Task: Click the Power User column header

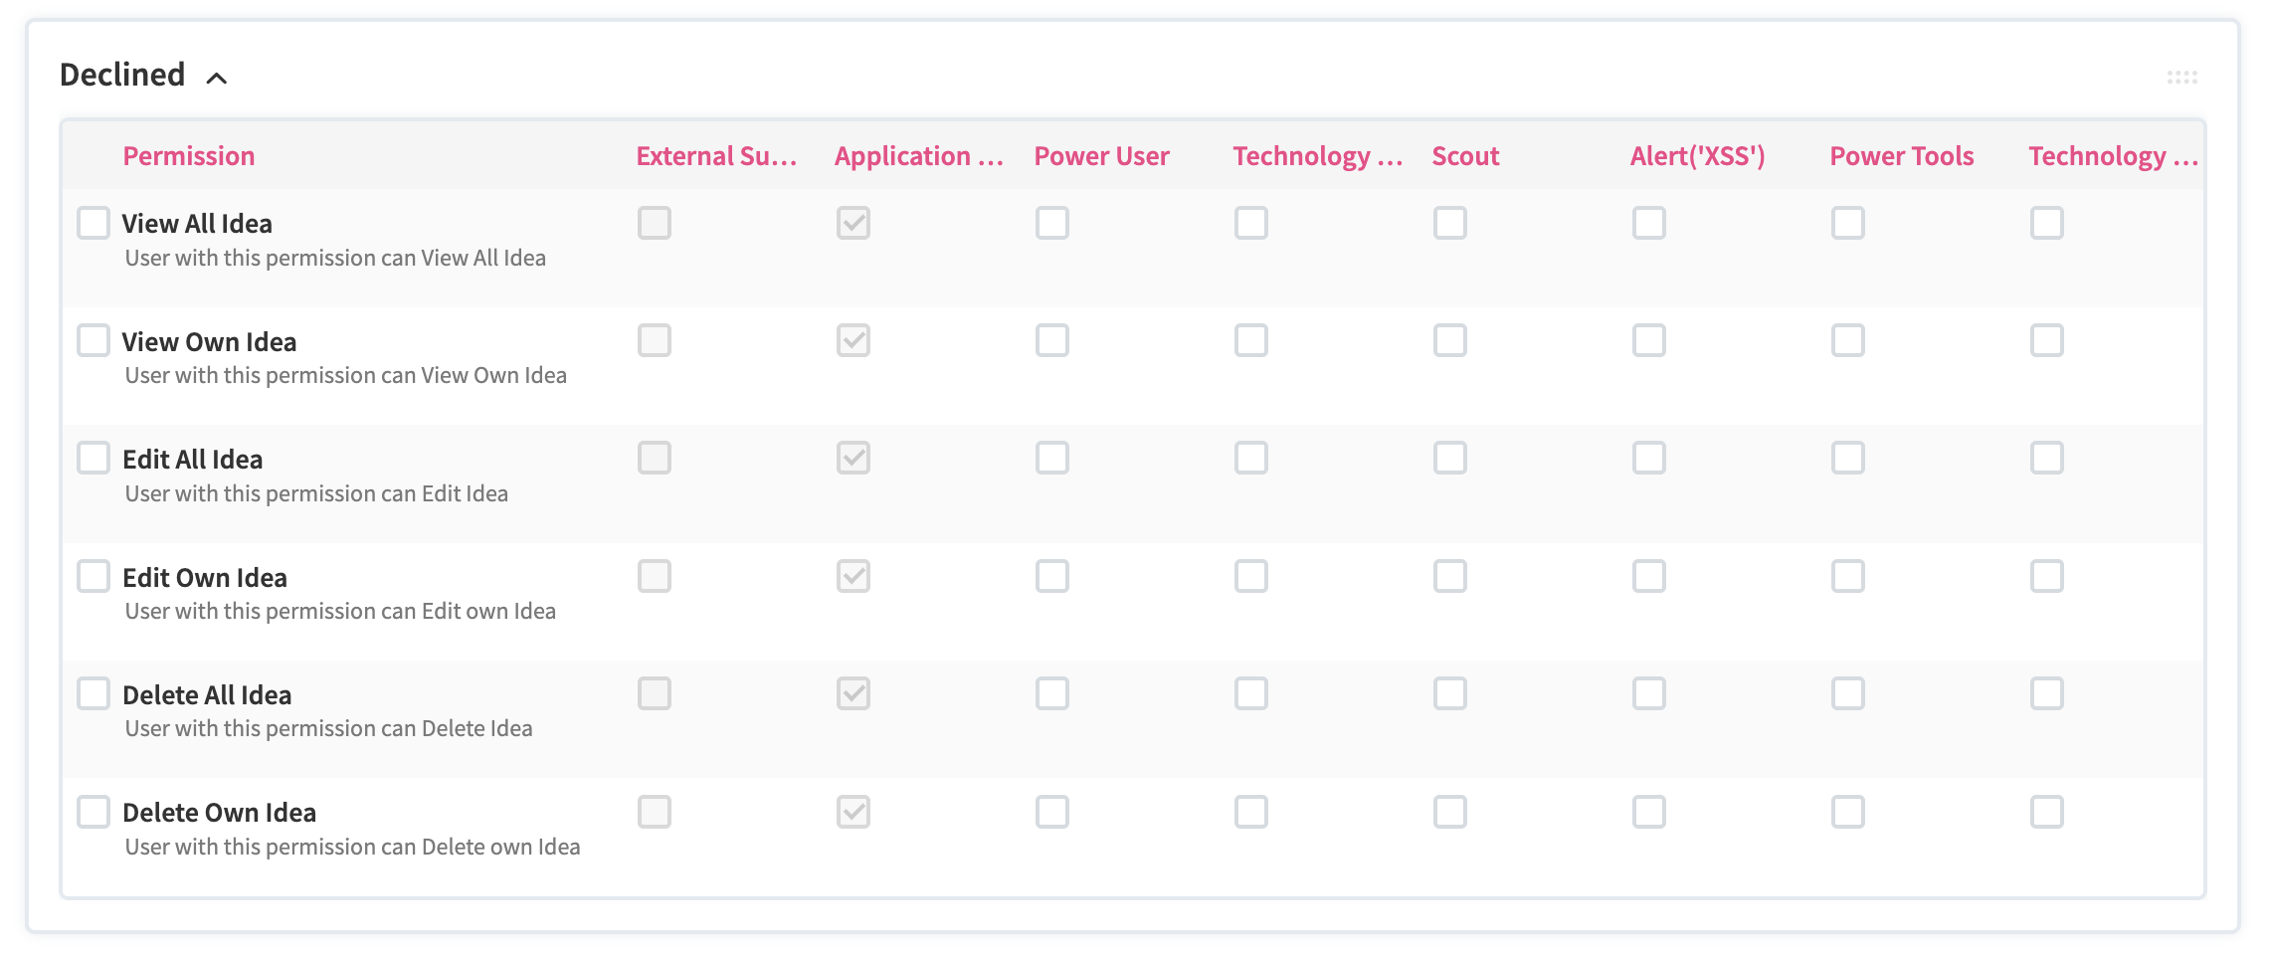Action: coord(1102,156)
